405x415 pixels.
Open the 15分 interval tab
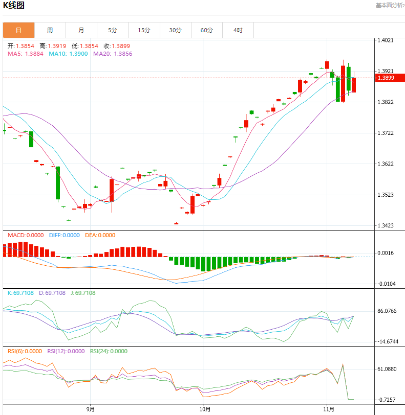pos(144,30)
